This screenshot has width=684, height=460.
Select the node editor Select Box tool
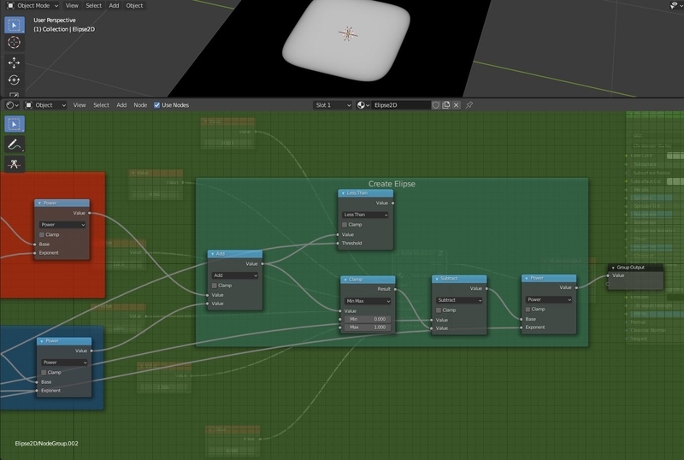point(15,124)
